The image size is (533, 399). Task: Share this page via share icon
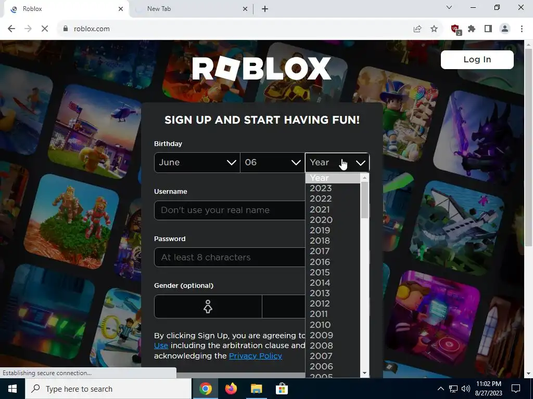tap(417, 29)
